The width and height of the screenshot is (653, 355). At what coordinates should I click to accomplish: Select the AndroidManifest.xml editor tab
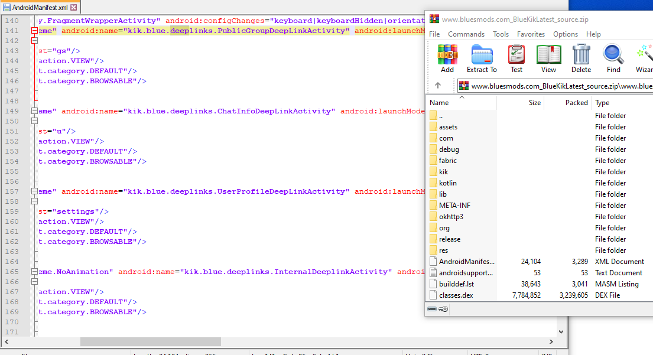40,8
